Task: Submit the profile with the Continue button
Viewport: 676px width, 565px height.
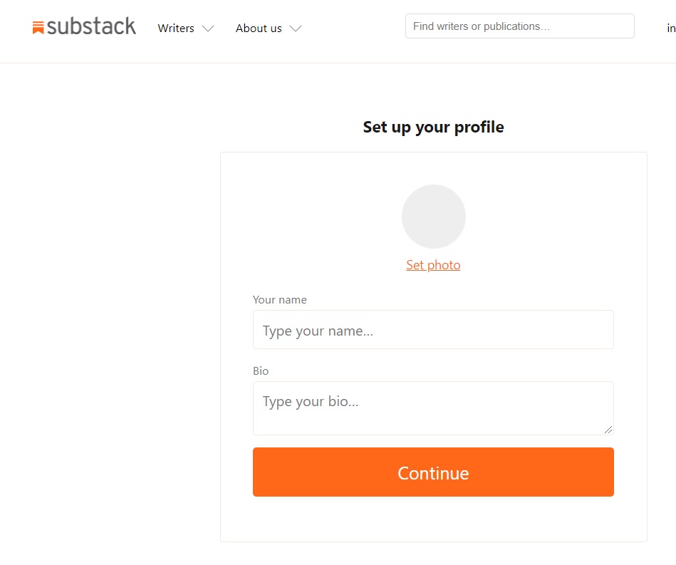Action: point(433,472)
